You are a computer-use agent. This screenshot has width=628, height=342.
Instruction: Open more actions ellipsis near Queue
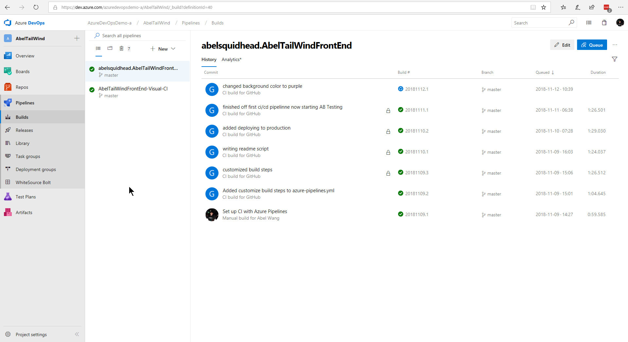(615, 45)
